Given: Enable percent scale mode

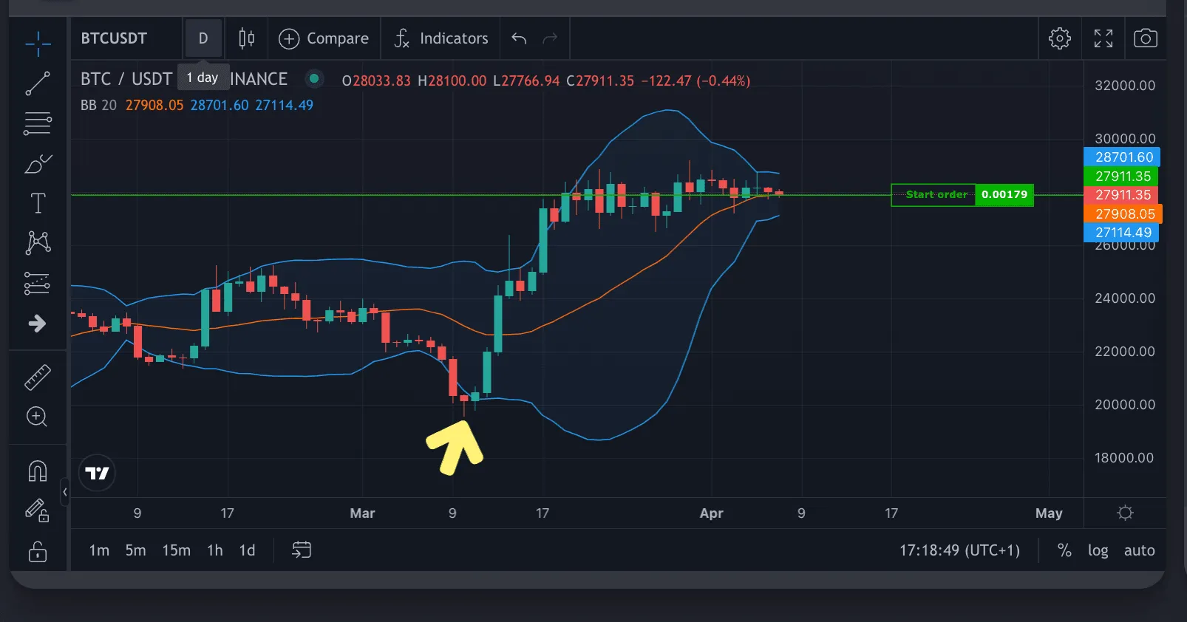Looking at the screenshot, I should coord(1064,550).
